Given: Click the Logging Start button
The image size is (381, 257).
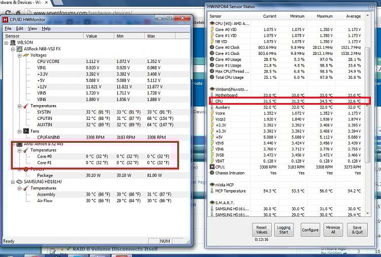Looking at the screenshot, I should [283, 230].
